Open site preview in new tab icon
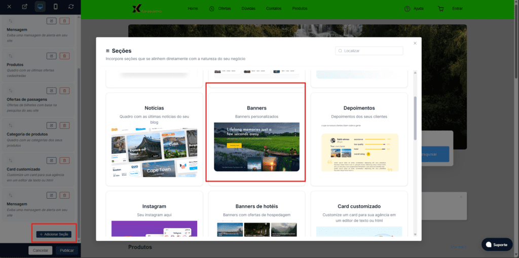 point(25,7)
